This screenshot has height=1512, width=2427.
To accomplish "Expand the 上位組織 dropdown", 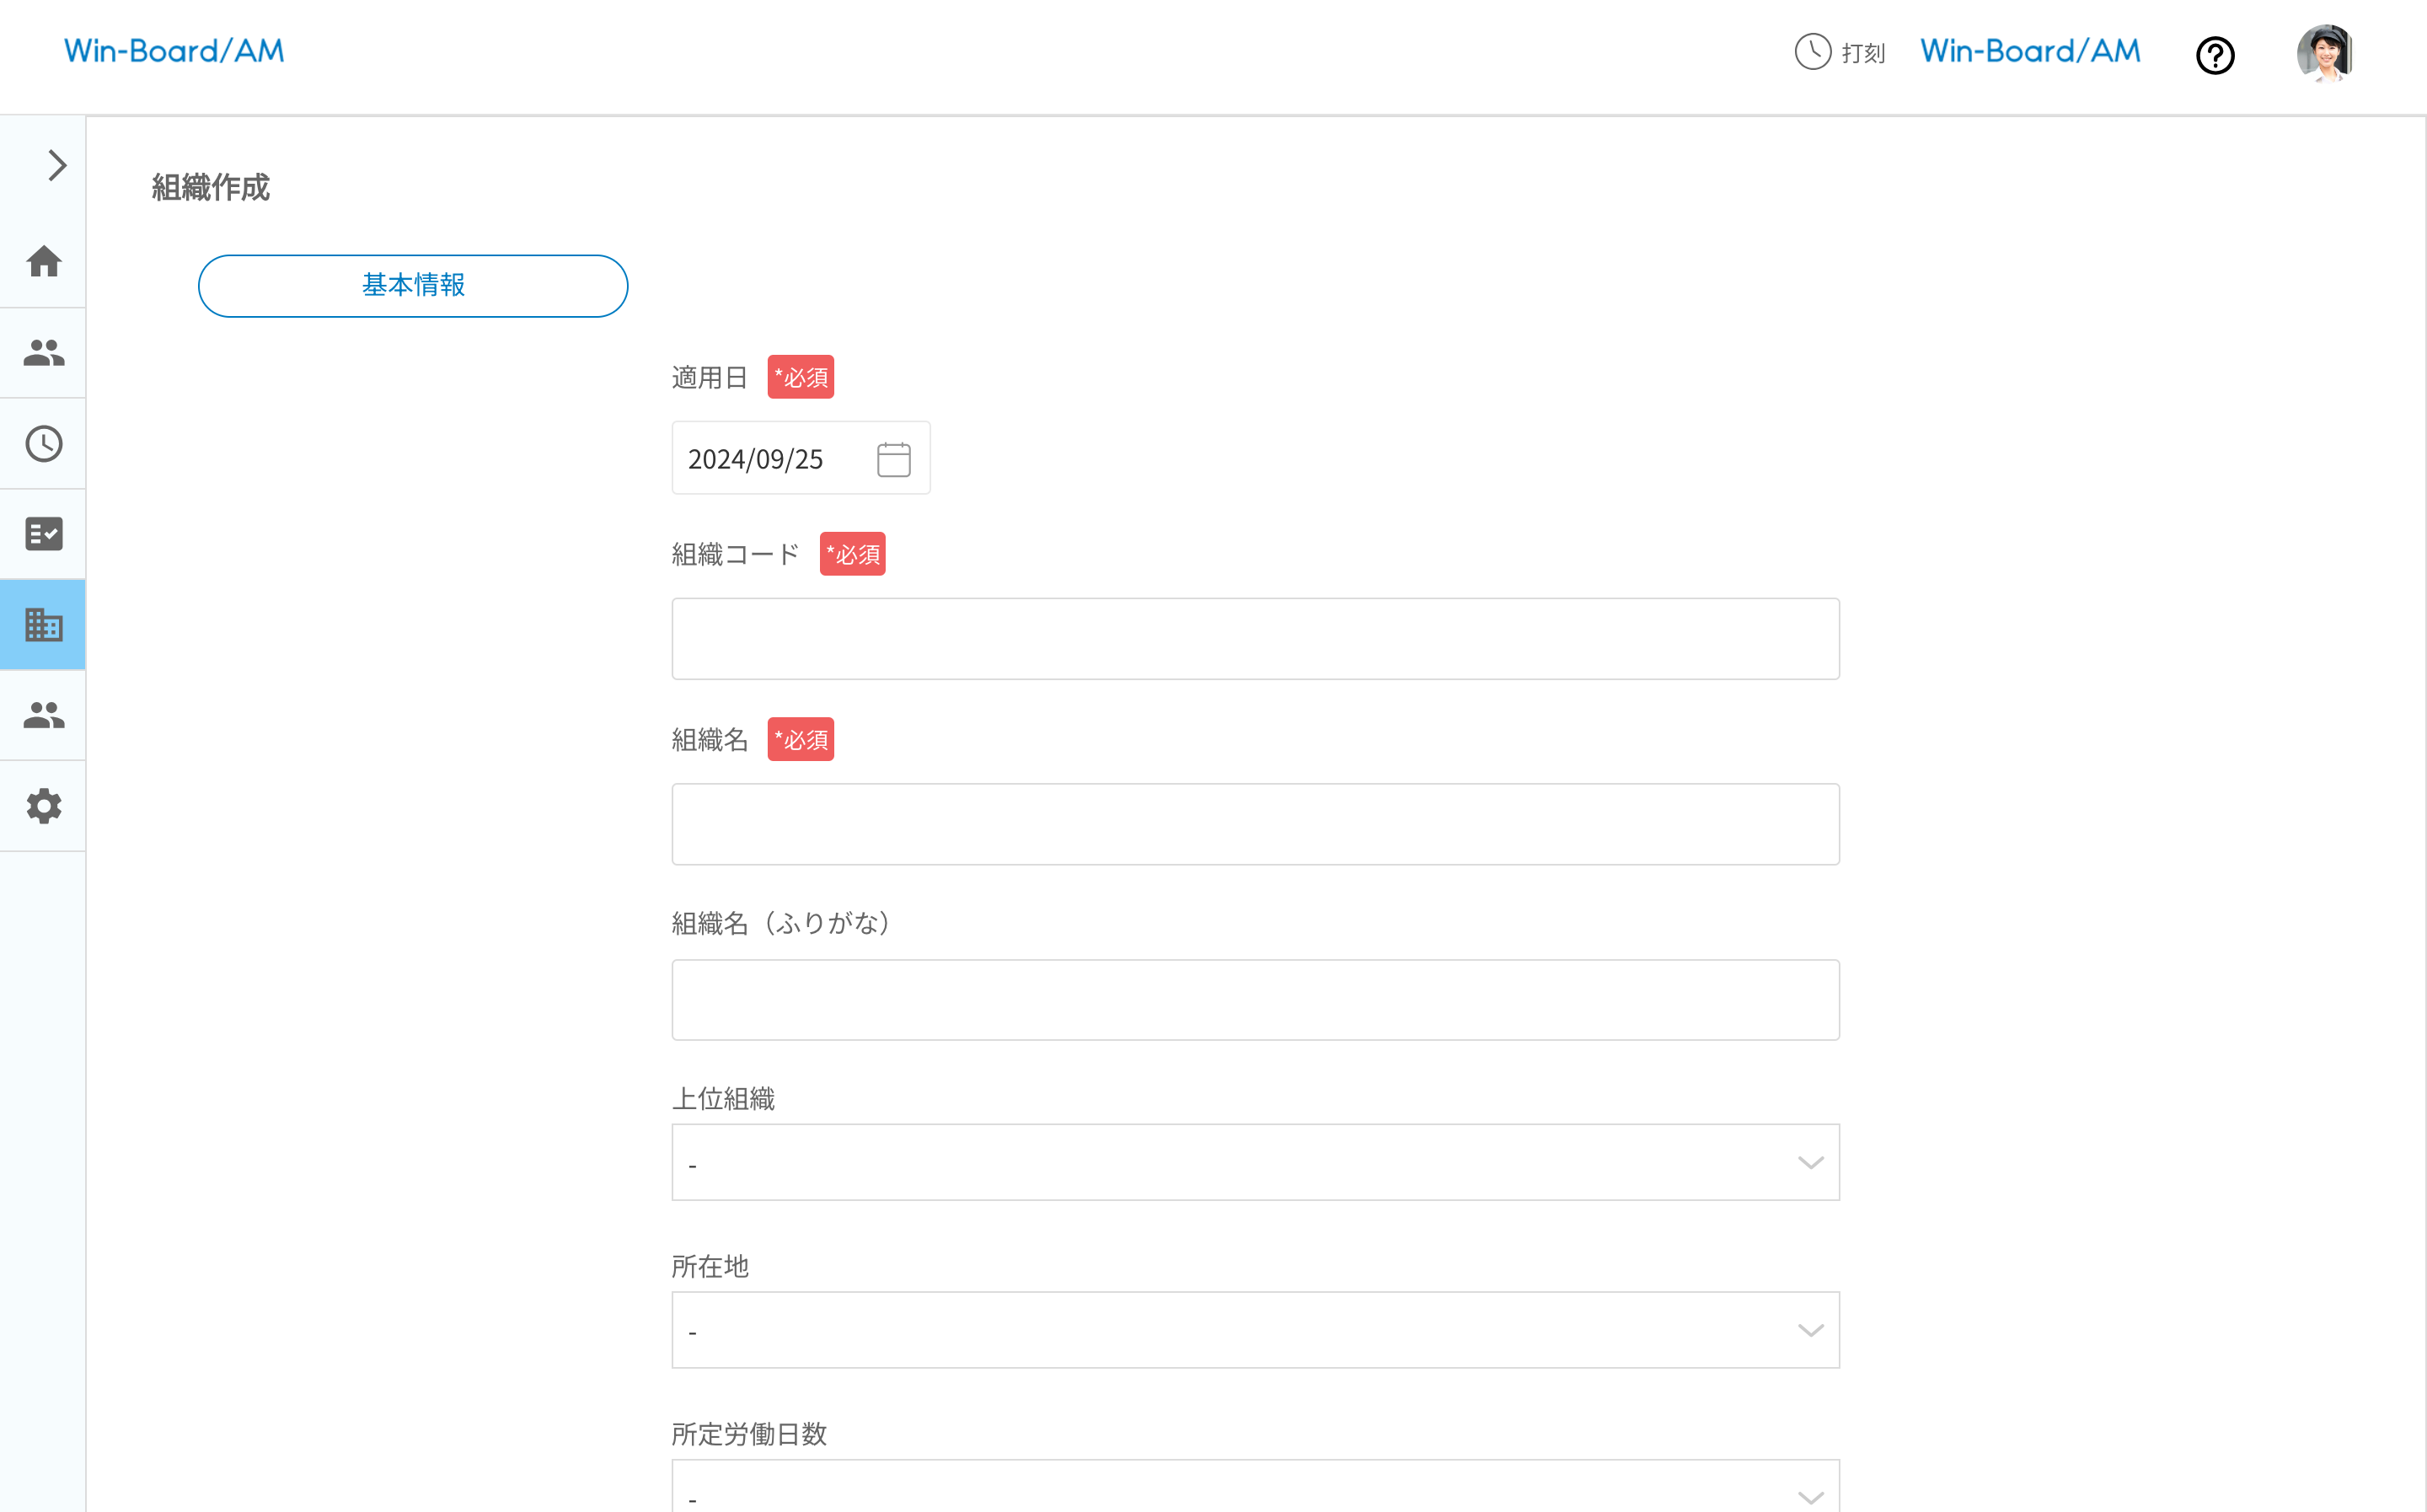I will click(x=1255, y=1162).
